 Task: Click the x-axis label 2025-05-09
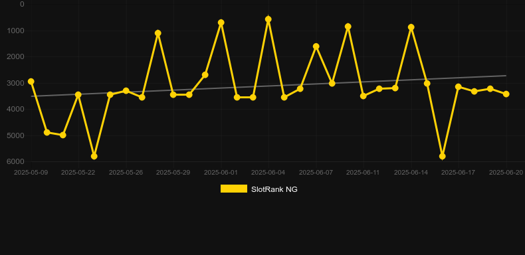pyautogui.click(x=31, y=173)
